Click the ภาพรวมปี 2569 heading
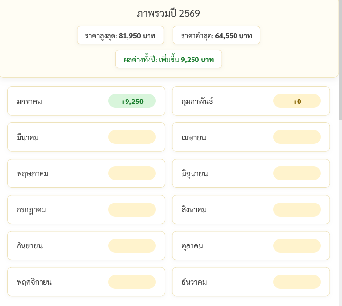The image size is (342, 306). point(169,13)
